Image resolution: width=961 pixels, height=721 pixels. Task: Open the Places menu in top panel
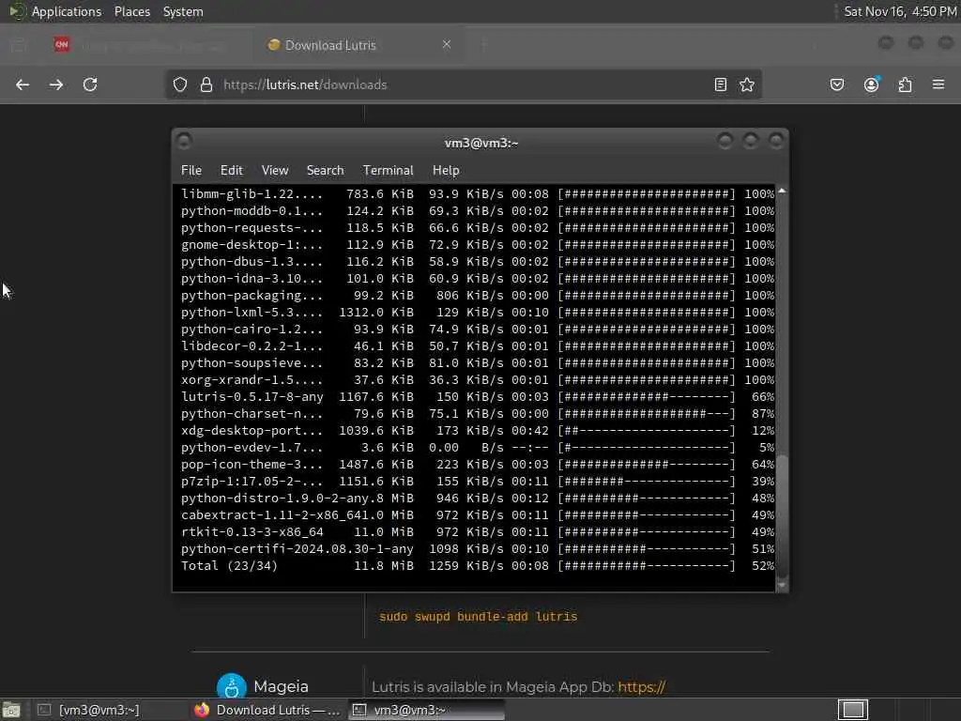131,11
